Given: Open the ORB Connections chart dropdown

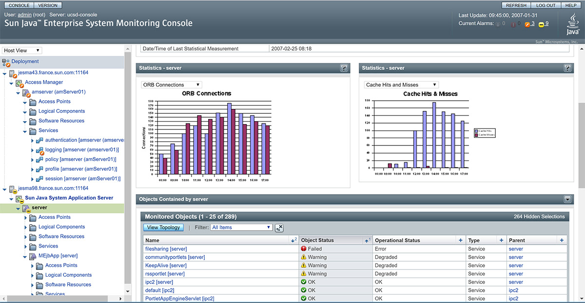Looking at the screenshot, I should pyautogui.click(x=171, y=85).
